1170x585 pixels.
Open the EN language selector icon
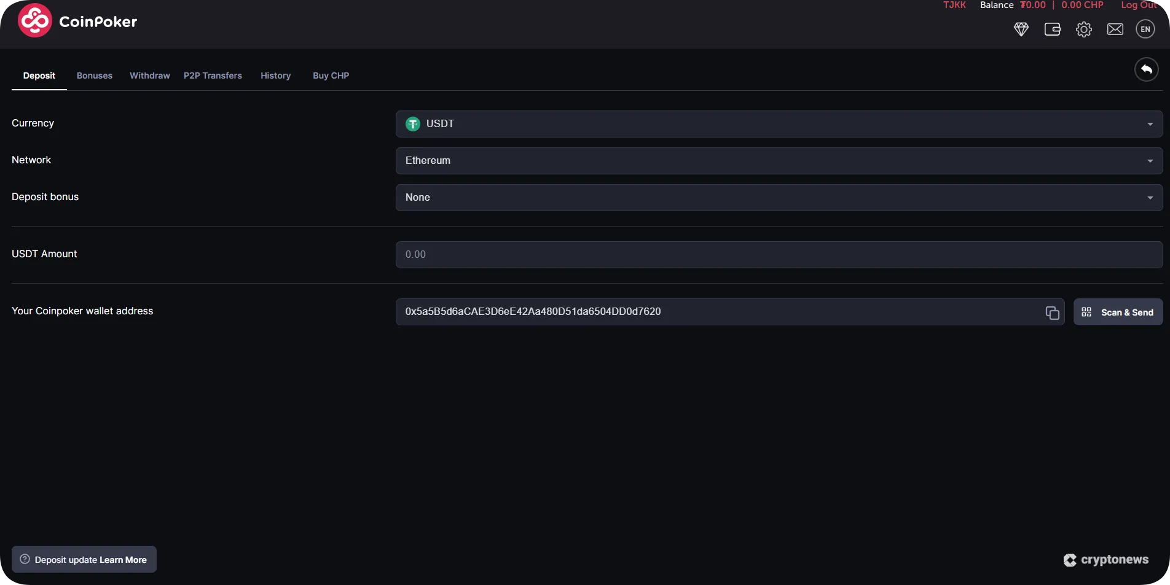coord(1145,29)
